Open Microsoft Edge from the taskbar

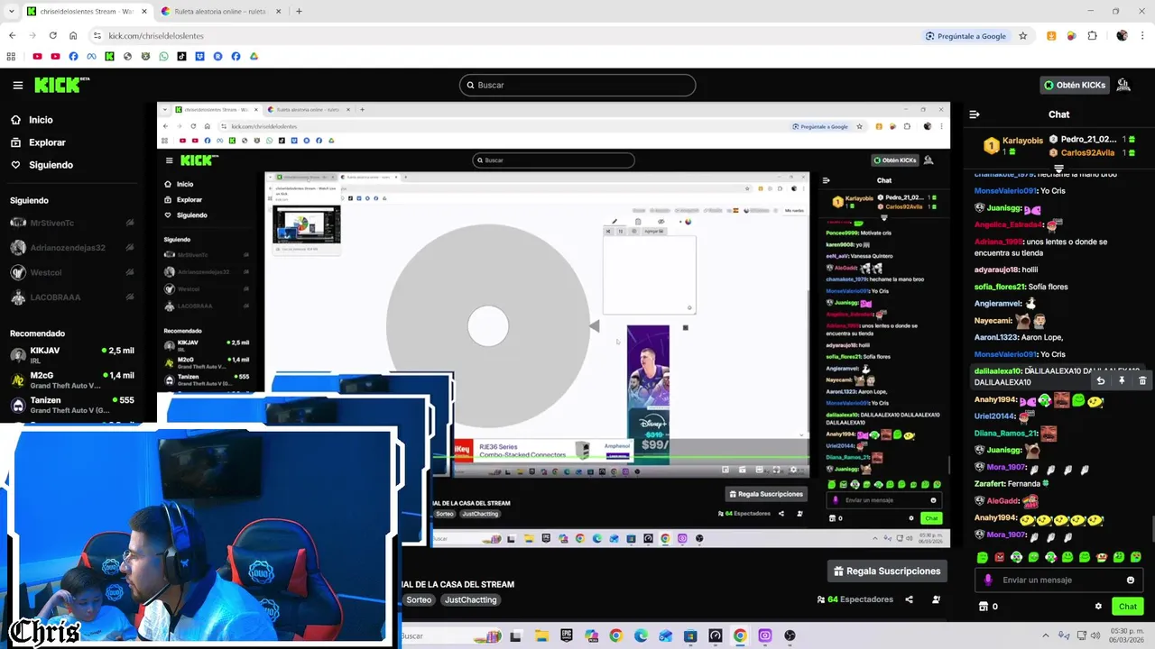(x=641, y=635)
